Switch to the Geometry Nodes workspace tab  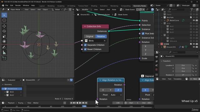[x=140, y=6]
